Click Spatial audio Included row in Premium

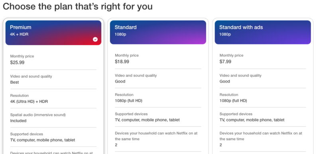point(53,118)
